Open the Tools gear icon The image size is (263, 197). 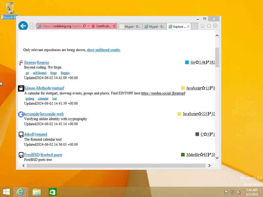(215, 26)
